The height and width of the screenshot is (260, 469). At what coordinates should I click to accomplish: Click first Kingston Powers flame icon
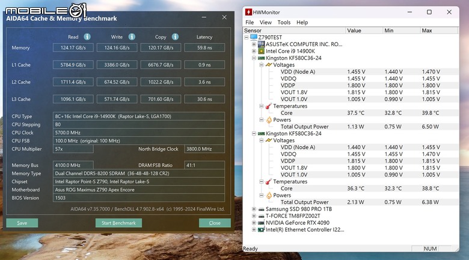[269, 120]
